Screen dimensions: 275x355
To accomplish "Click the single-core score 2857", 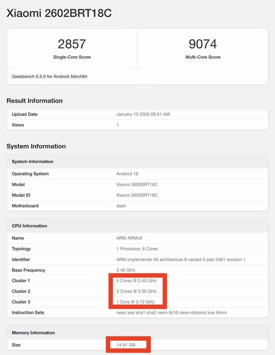I will click(x=72, y=44).
